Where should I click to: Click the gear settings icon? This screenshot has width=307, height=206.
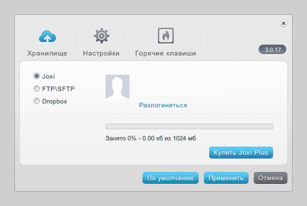(x=102, y=36)
